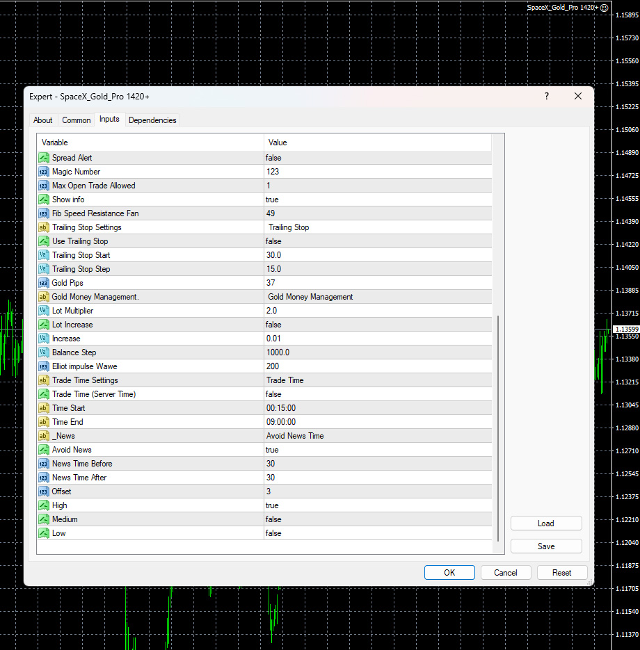Click the Lot Multiplier double type icon
Viewport: 640px width, 650px height.
[44, 311]
